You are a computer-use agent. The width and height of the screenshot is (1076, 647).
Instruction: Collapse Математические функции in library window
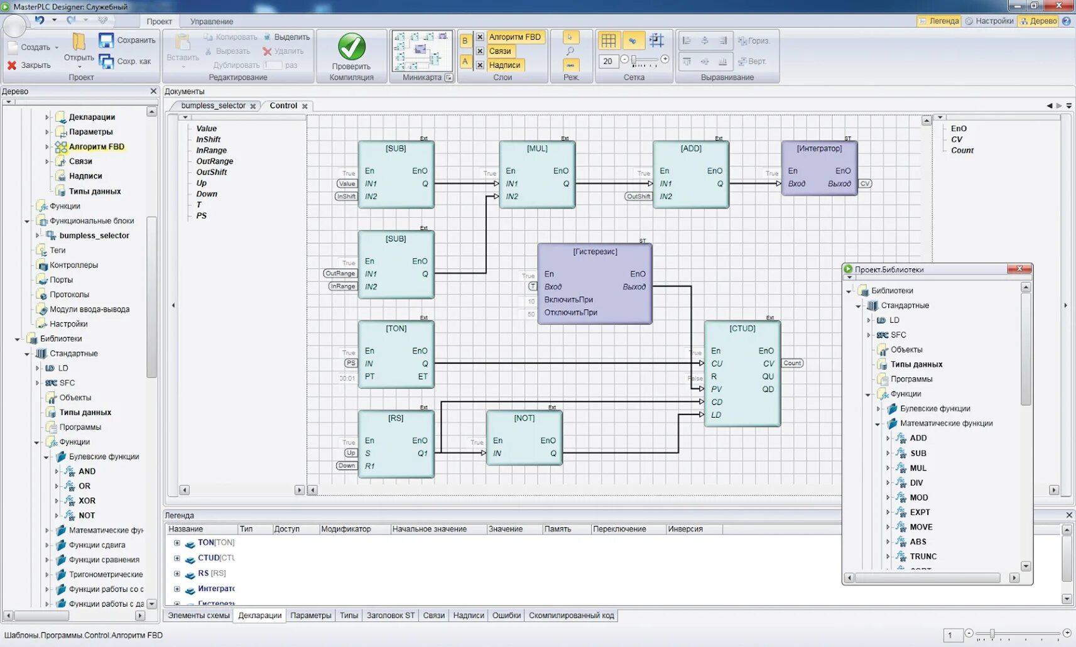coord(878,424)
